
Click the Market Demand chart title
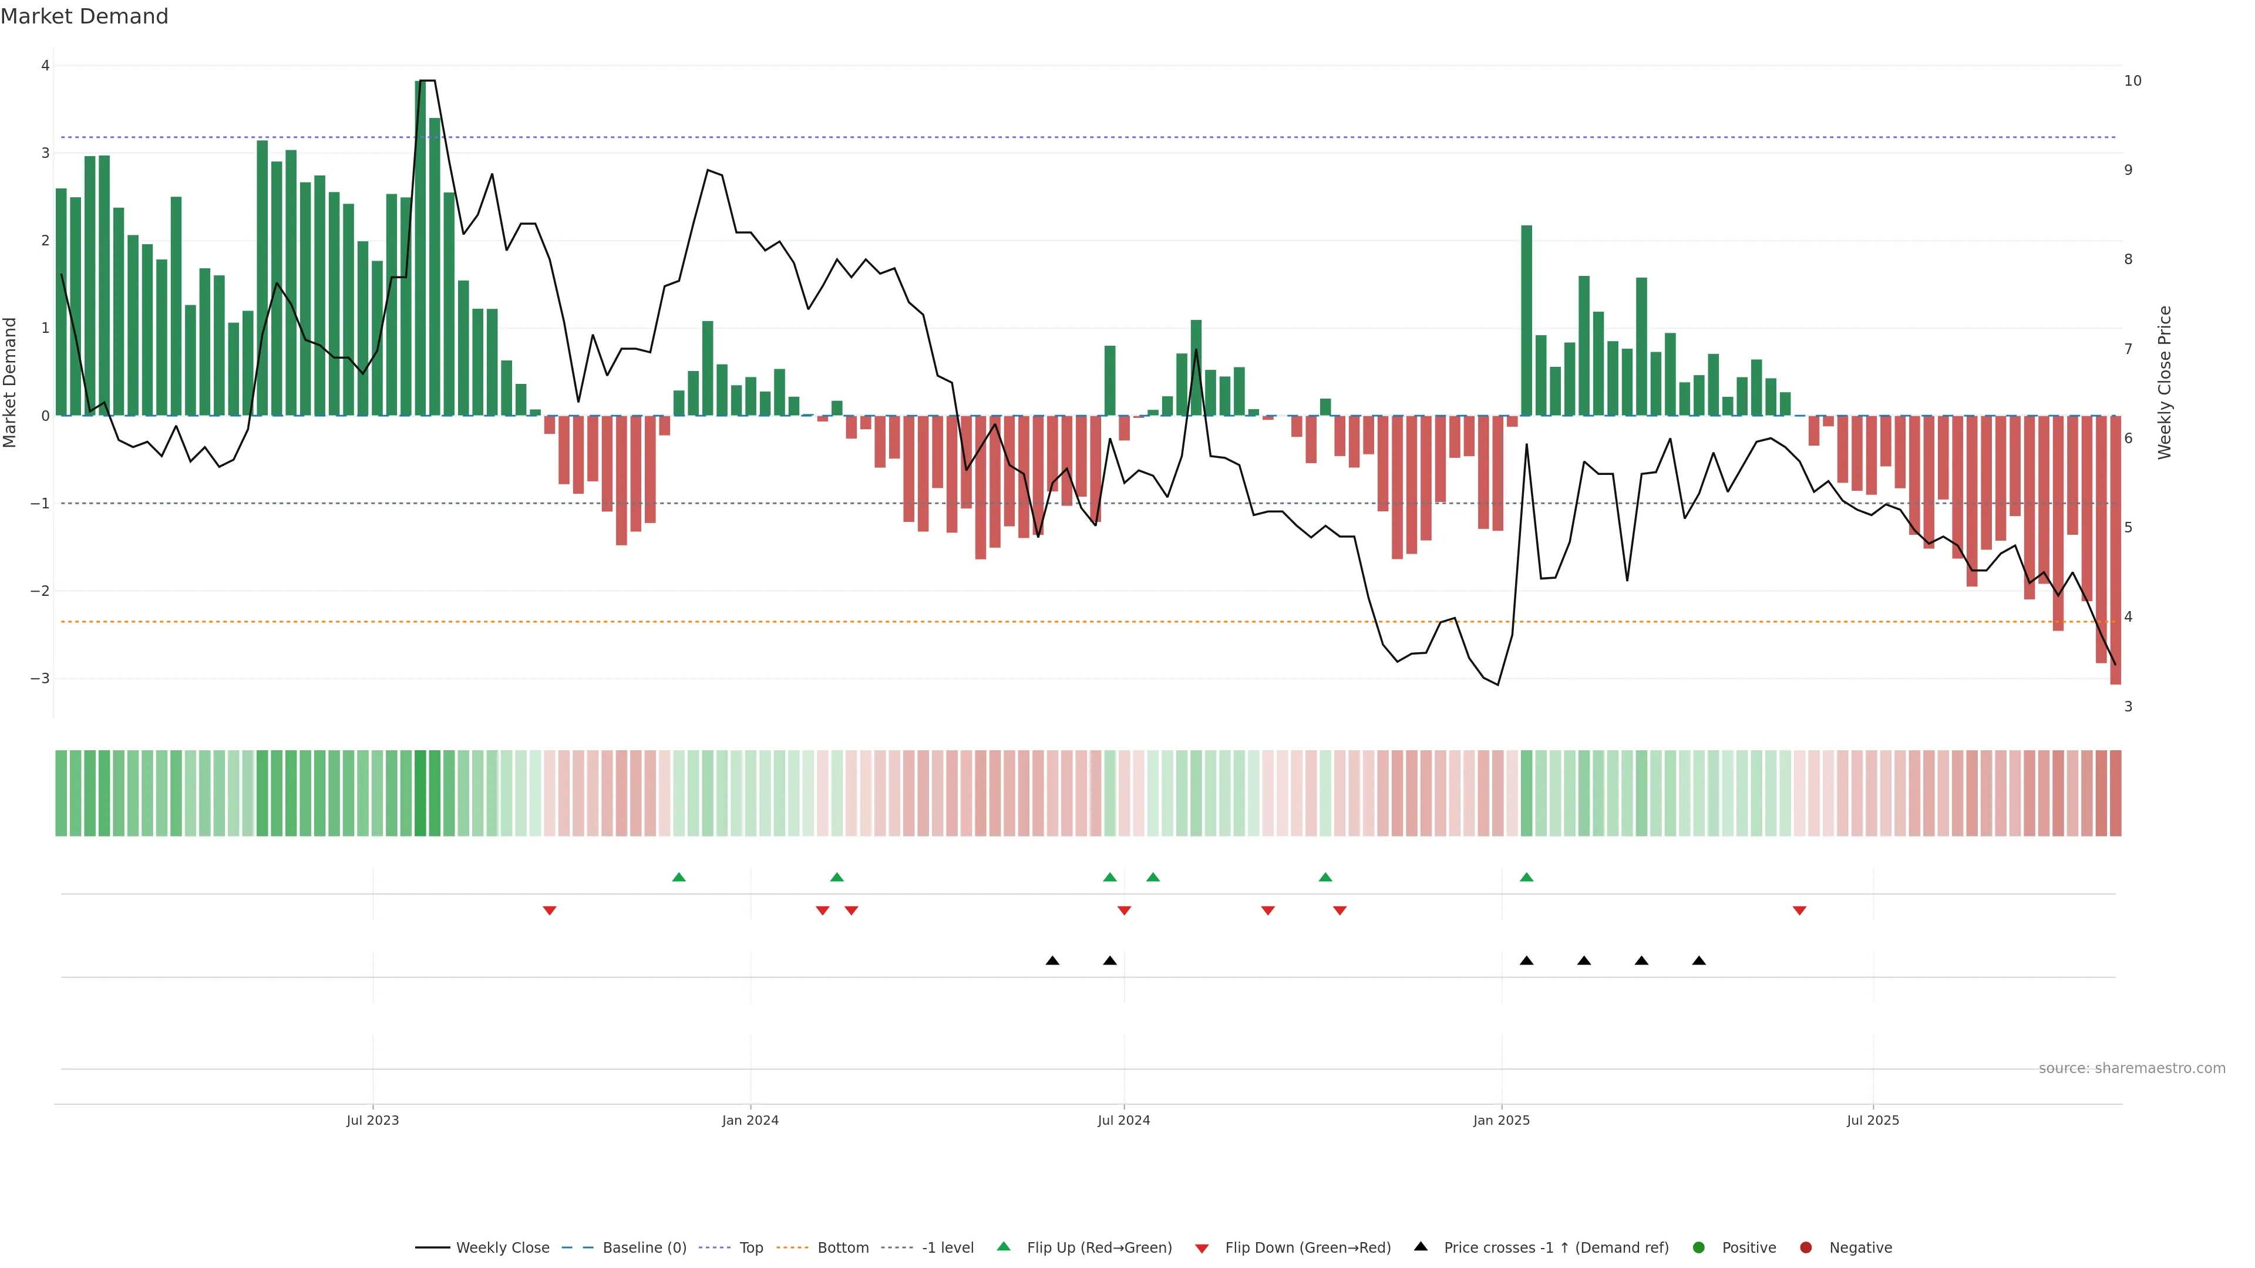point(84,16)
